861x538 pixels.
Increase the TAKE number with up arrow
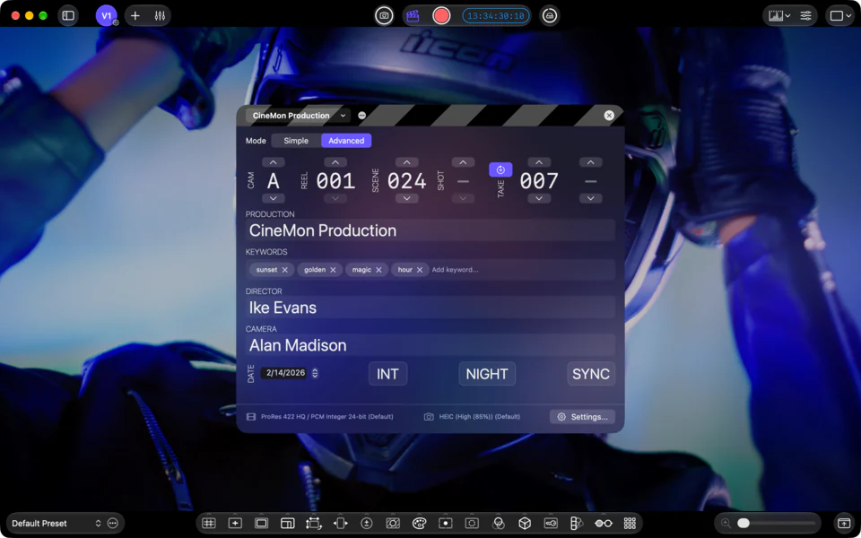click(x=539, y=162)
